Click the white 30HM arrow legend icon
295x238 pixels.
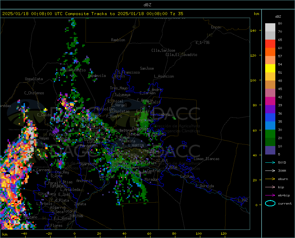click(270, 171)
